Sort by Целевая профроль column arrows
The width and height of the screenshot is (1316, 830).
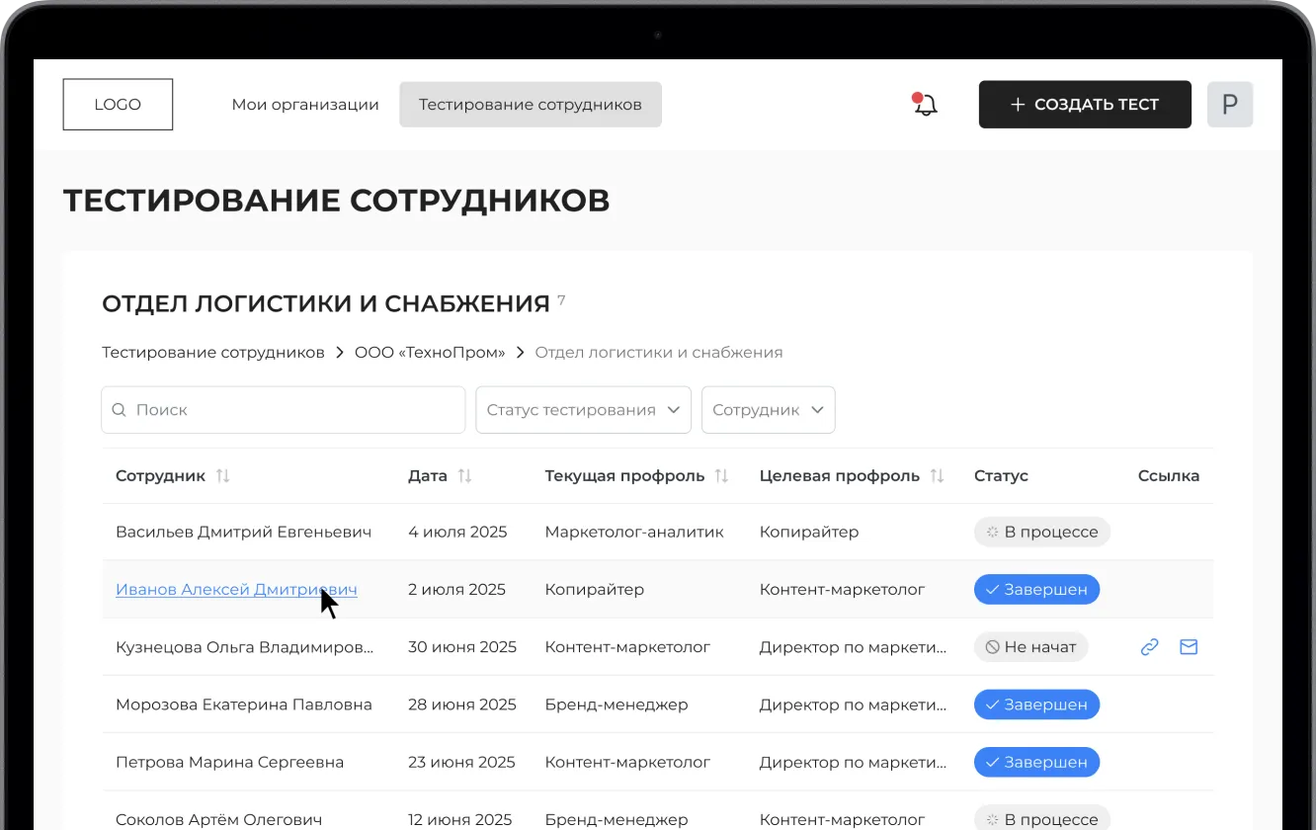(x=938, y=476)
